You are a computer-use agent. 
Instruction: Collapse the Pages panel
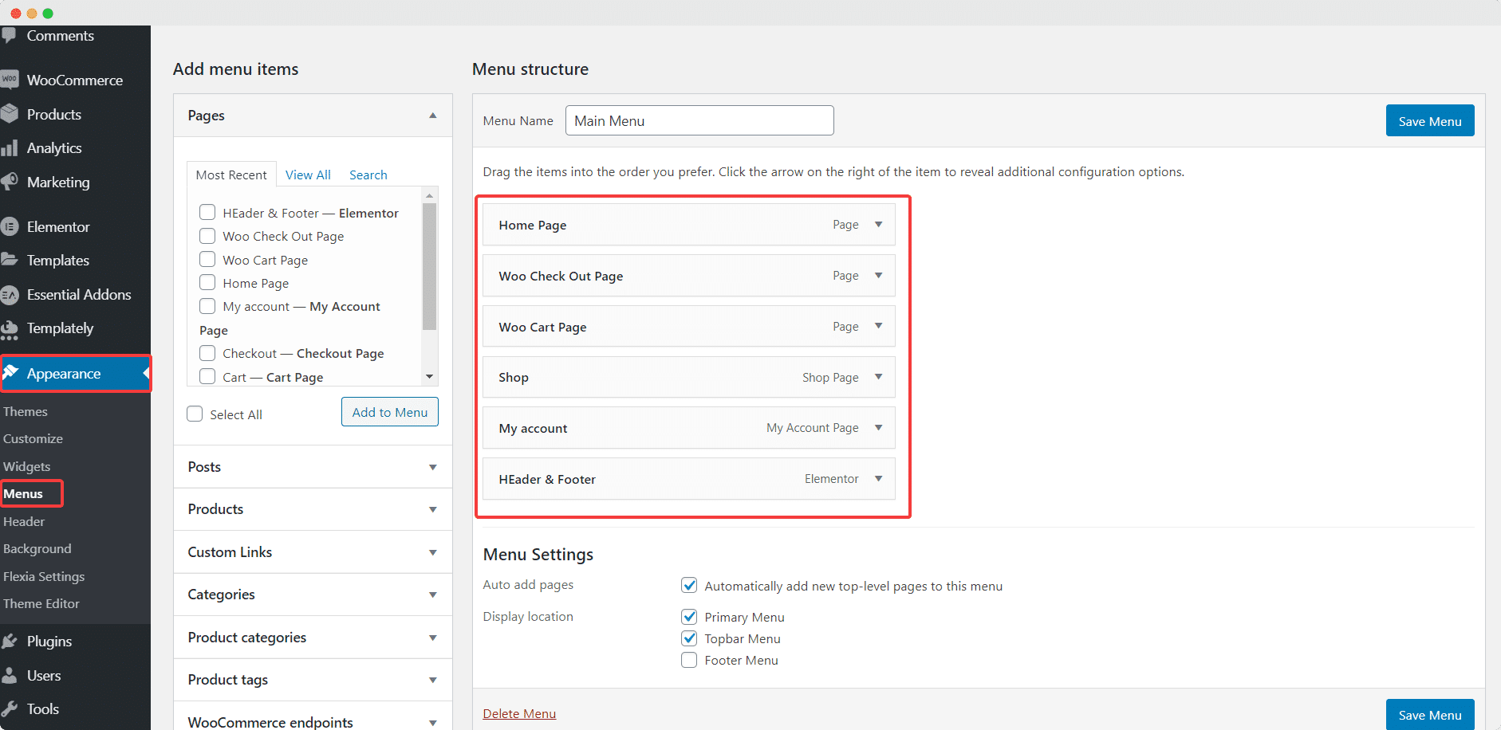(x=433, y=116)
